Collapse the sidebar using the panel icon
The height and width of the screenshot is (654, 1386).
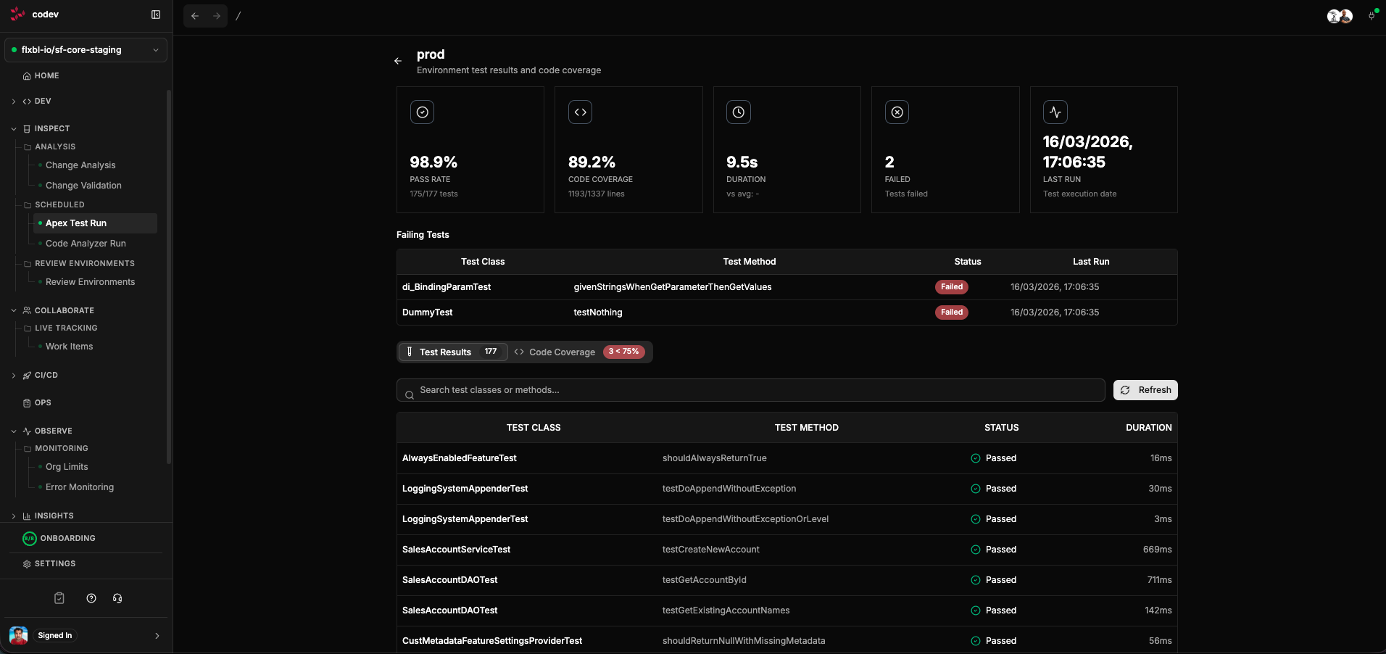pos(156,15)
